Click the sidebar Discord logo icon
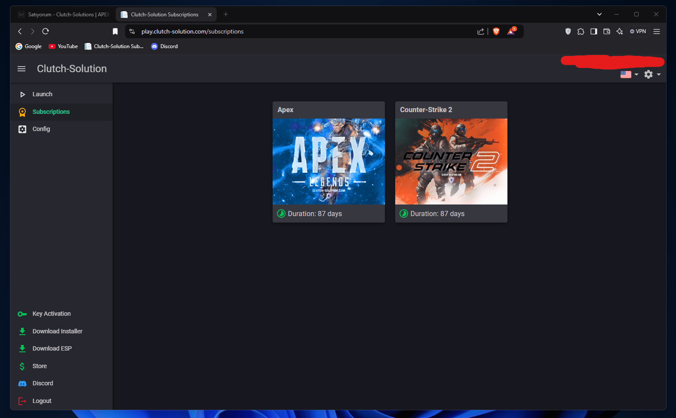This screenshot has width=676, height=418. pyautogui.click(x=22, y=384)
